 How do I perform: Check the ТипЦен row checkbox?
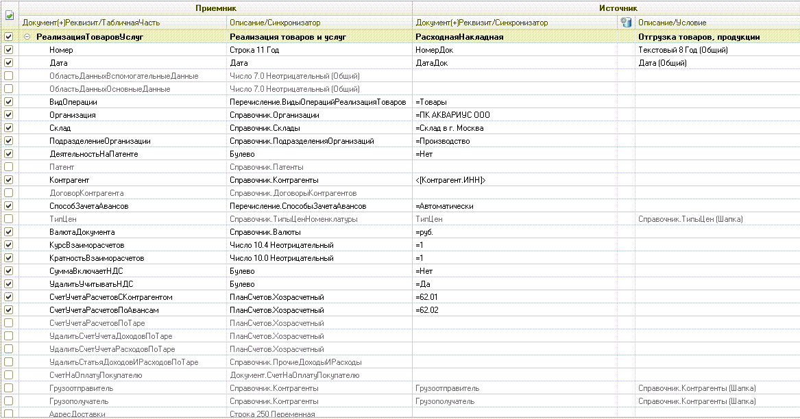pyautogui.click(x=9, y=218)
